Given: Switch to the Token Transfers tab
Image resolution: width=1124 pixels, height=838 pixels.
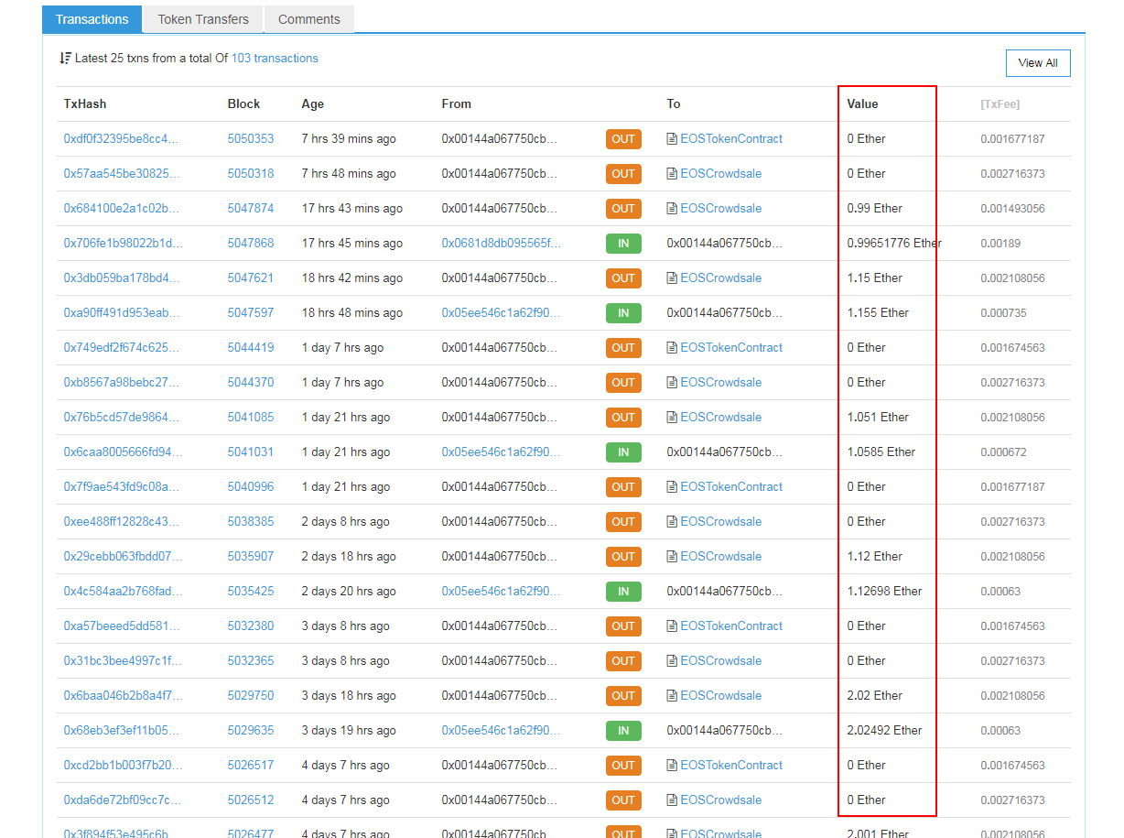Looking at the screenshot, I should (203, 19).
